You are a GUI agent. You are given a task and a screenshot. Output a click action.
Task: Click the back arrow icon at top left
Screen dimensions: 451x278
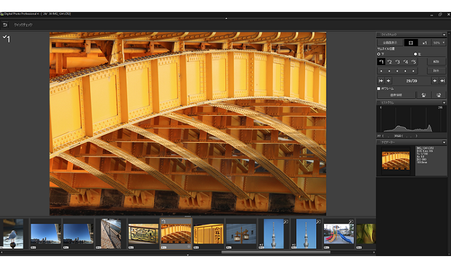pyautogui.click(x=5, y=25)
